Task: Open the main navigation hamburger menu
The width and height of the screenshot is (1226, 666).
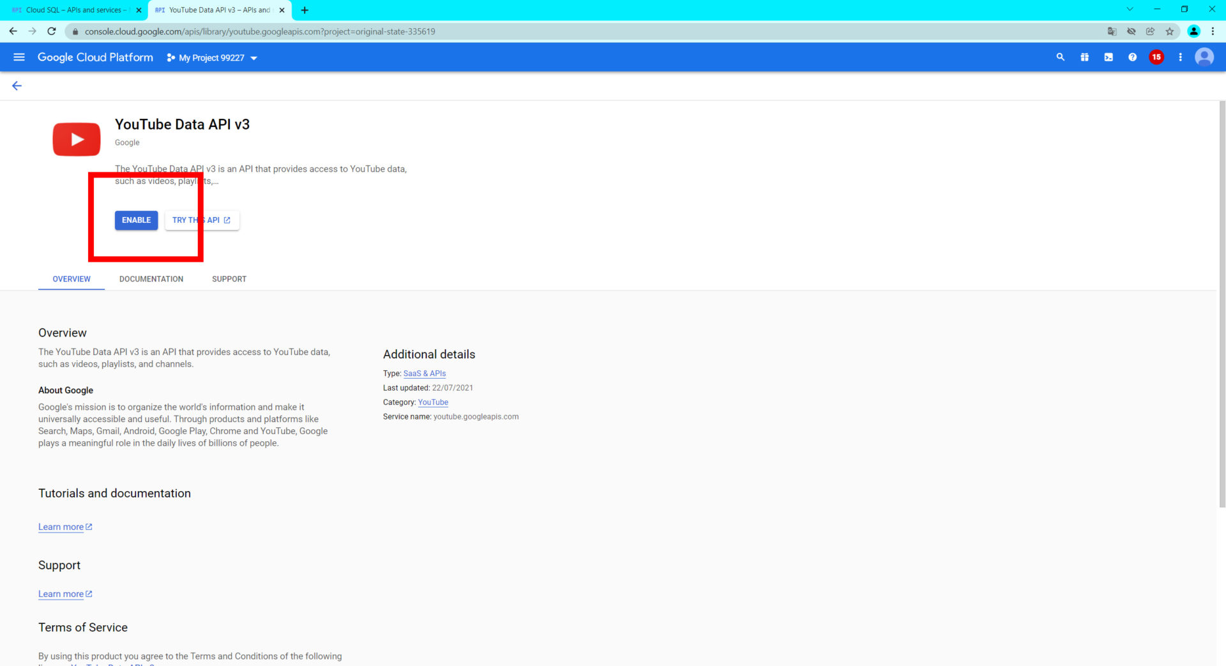Action: [x=19, y=57]
